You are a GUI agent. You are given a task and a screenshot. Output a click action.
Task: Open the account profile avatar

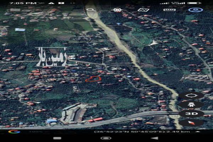coord(196,10)
